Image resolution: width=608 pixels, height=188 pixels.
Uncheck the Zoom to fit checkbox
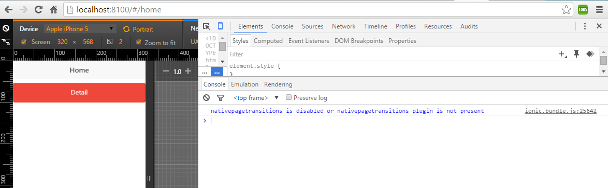click(139, 42)
